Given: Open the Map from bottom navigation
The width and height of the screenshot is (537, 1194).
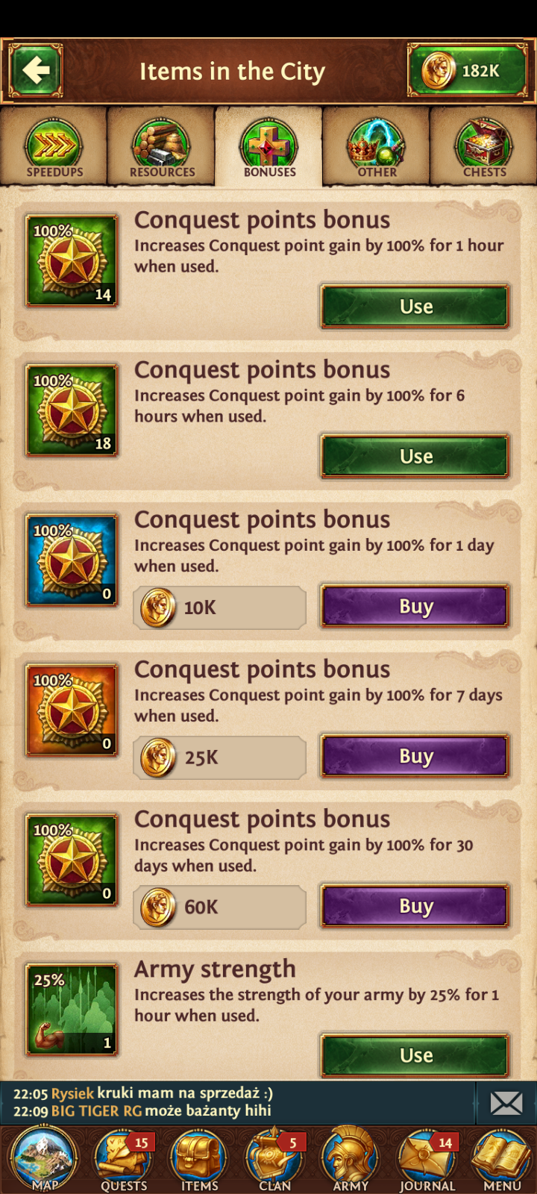Looking at the screenshot, I should click(45, 1159).
